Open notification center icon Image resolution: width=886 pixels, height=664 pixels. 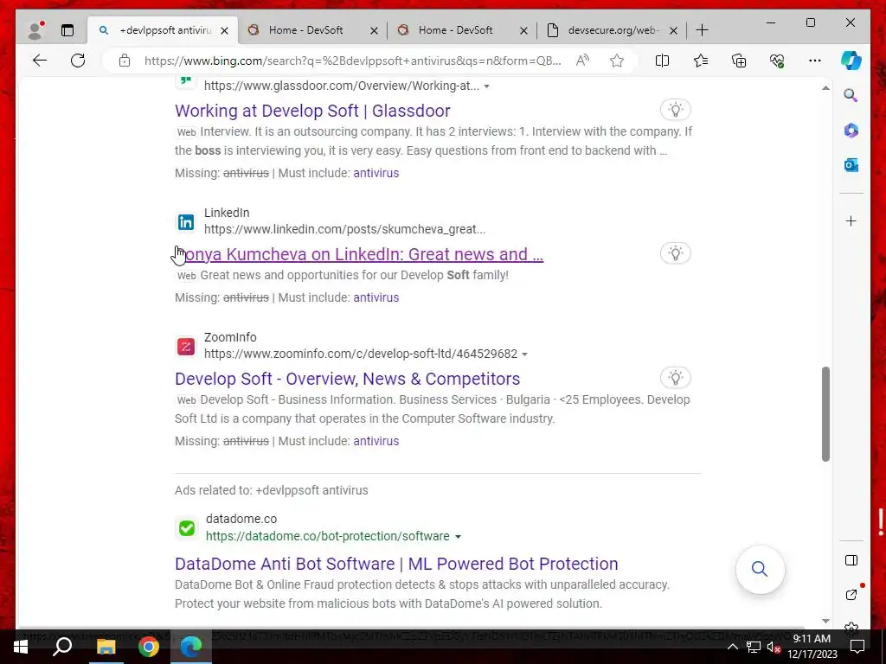[857, 647]
